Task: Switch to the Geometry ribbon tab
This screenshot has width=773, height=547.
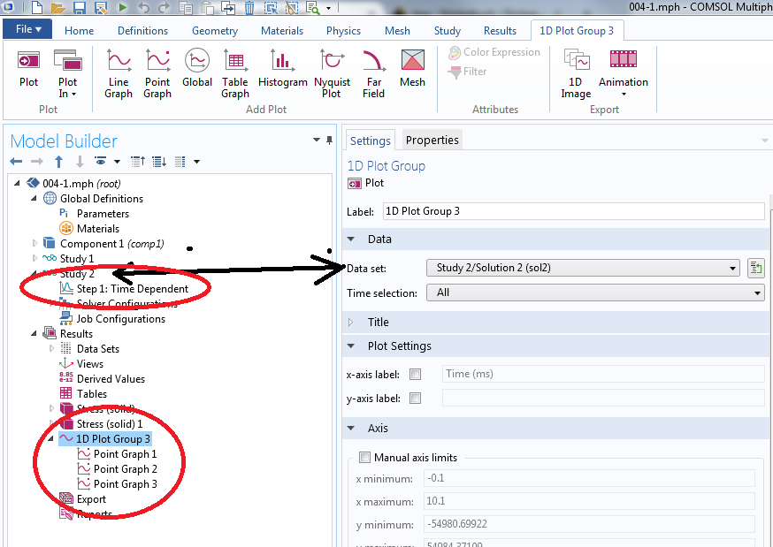Action: [214, 31]
